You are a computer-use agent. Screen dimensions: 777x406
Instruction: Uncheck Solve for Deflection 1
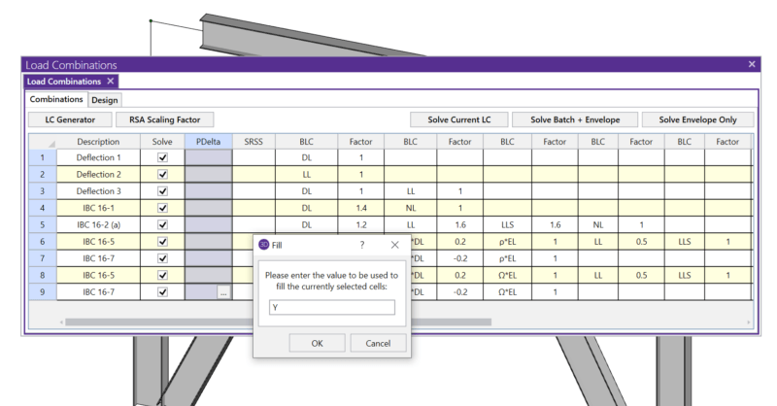click(x=163, y=157)
